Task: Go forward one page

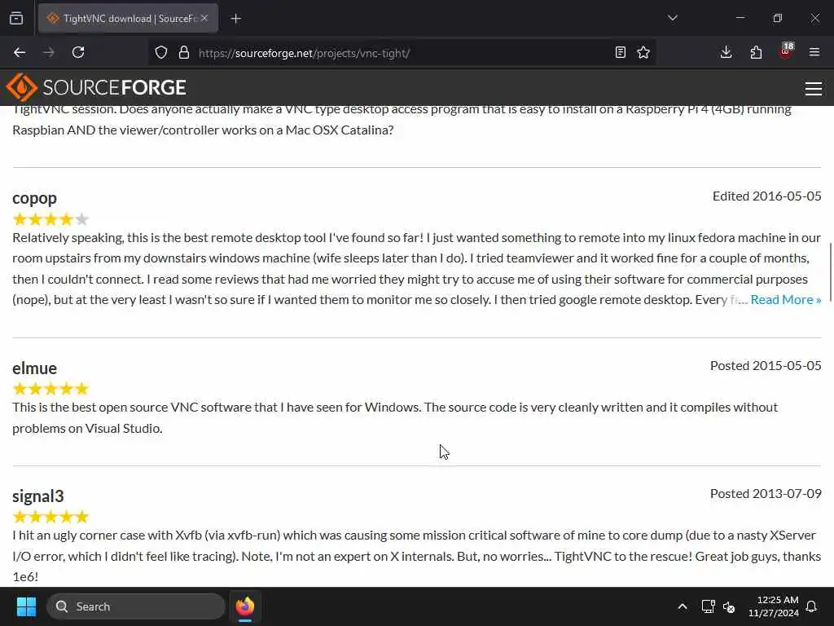Action: pos(49,52)
